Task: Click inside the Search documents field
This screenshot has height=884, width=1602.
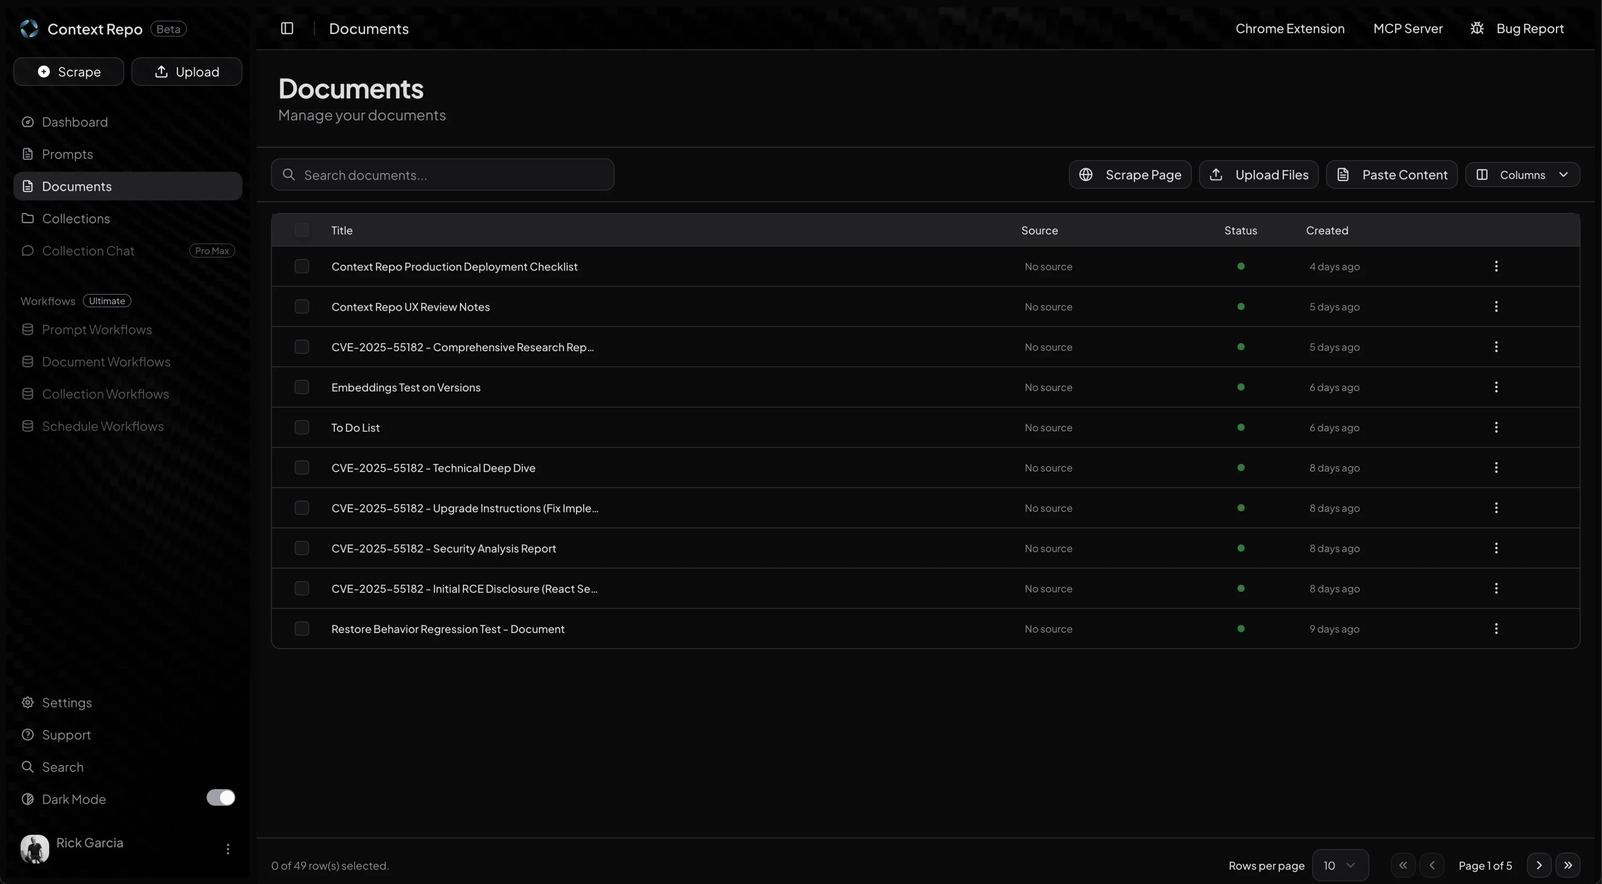Action: [x=443, y=175]
